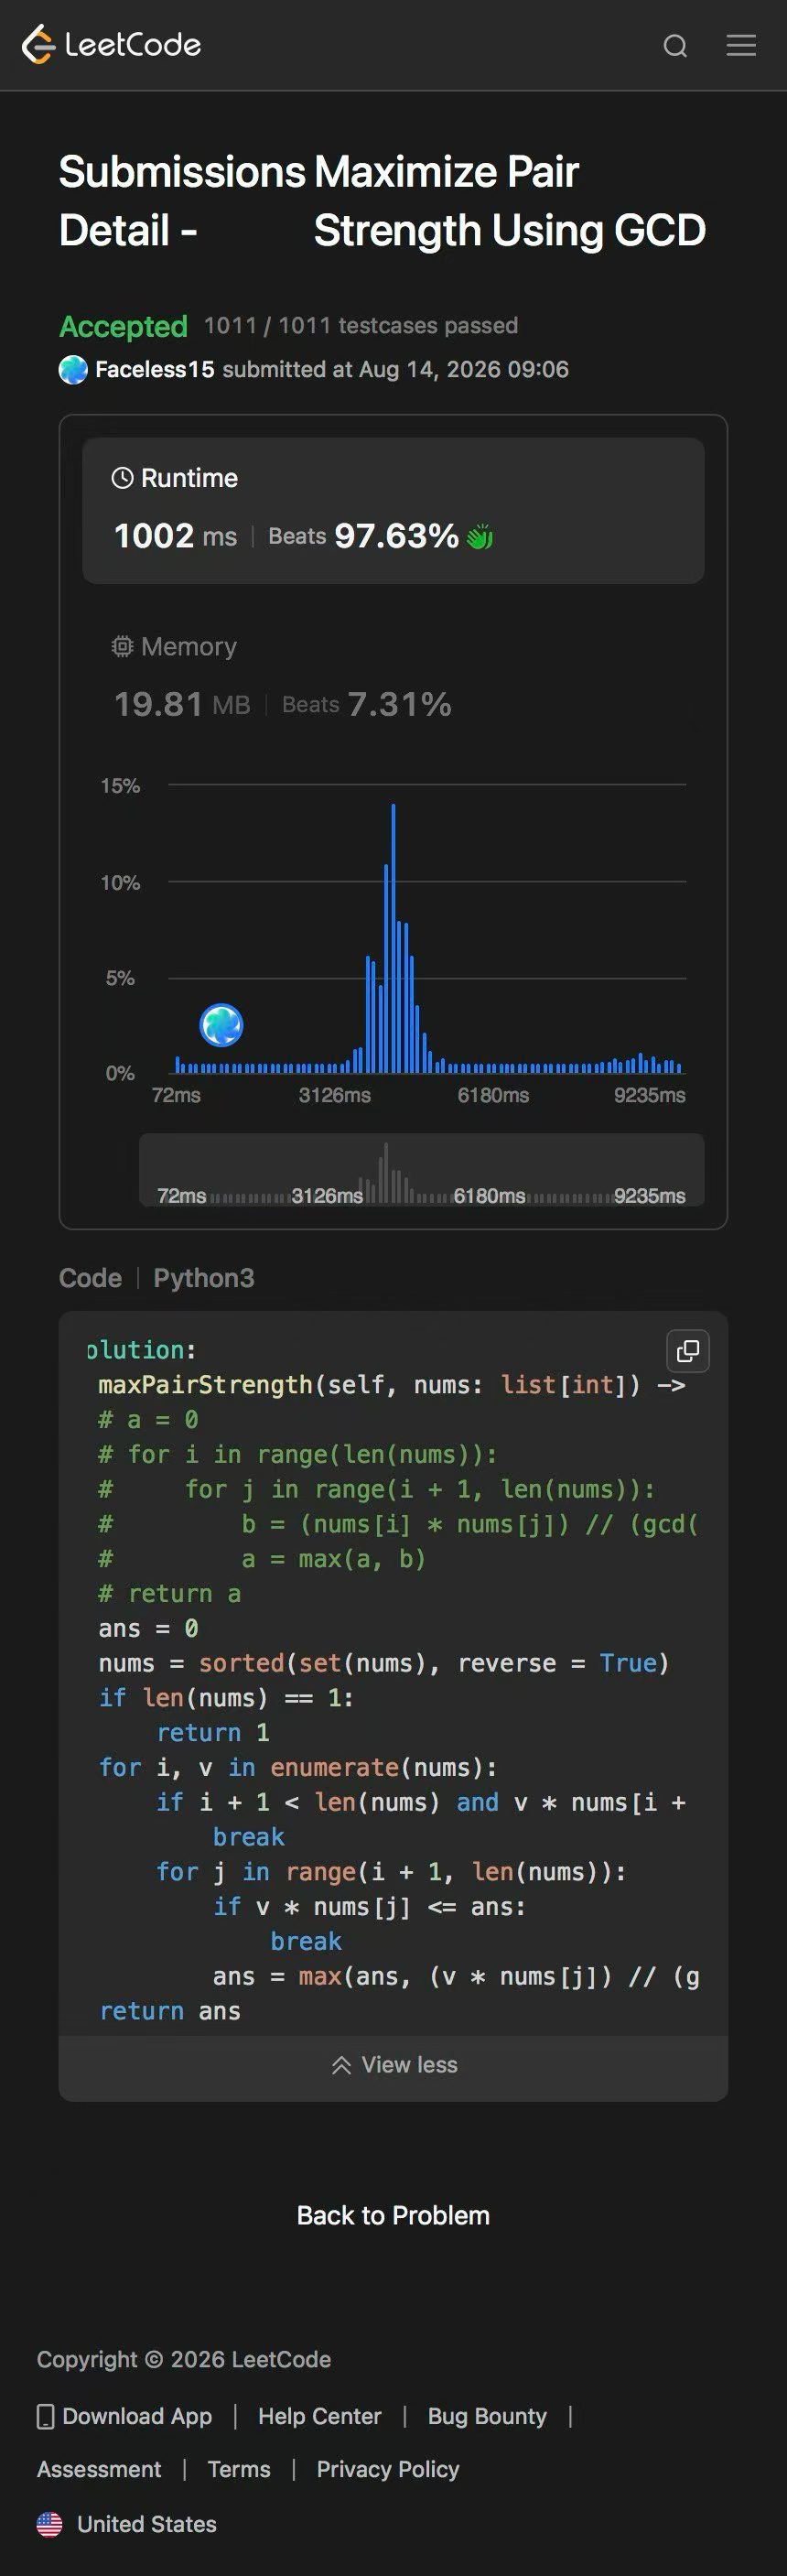Open the hamburger navigation menu
Screen dimensions: 787x2576
(x=741, y=45)
